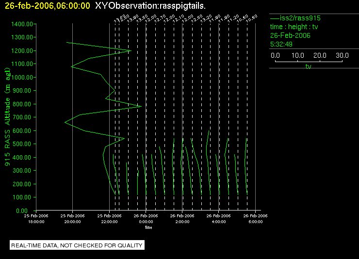
Task: Click the 2:00:00 time axis label
Action: (x=182, y=222)
